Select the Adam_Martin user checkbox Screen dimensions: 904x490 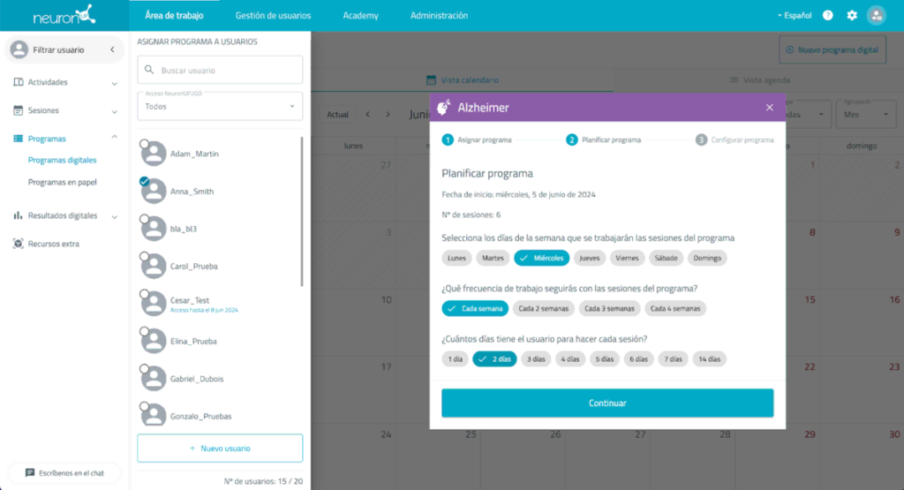pos(144,143)
